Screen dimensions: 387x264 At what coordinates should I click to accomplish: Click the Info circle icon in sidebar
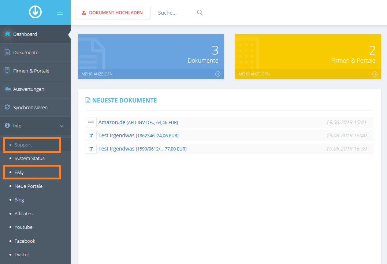coord(7,125)
